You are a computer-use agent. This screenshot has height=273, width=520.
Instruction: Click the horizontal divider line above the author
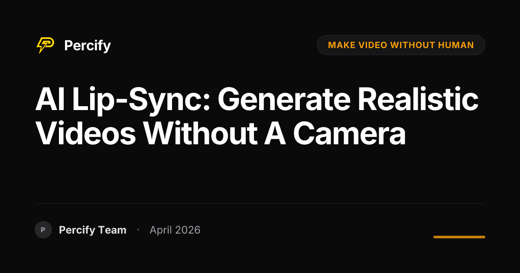[x=260, y=203]
